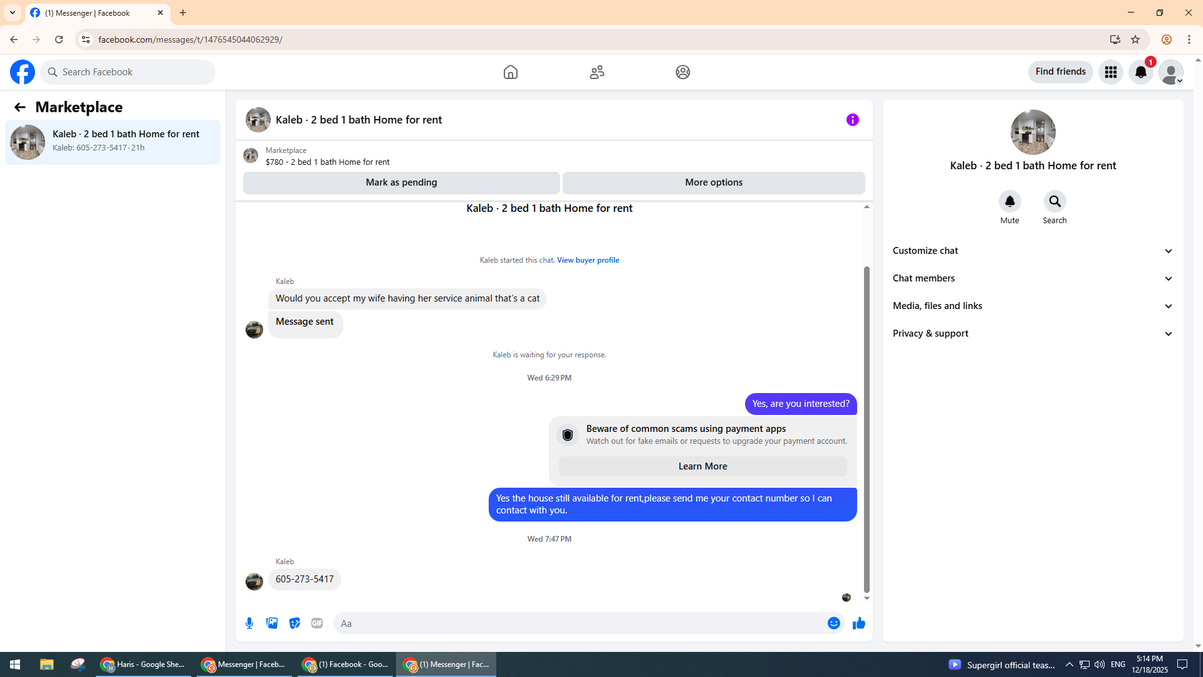
Task: Search in conversation using magnifier icon
Action: point(1055,201)
